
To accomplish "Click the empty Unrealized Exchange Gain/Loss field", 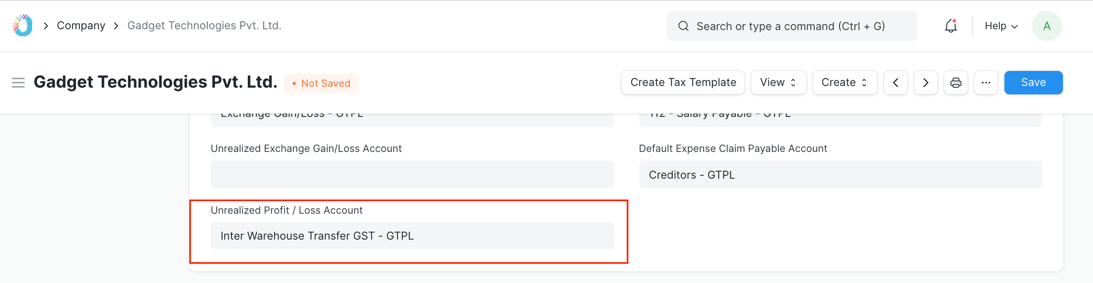I will click(x=412, y=174).
